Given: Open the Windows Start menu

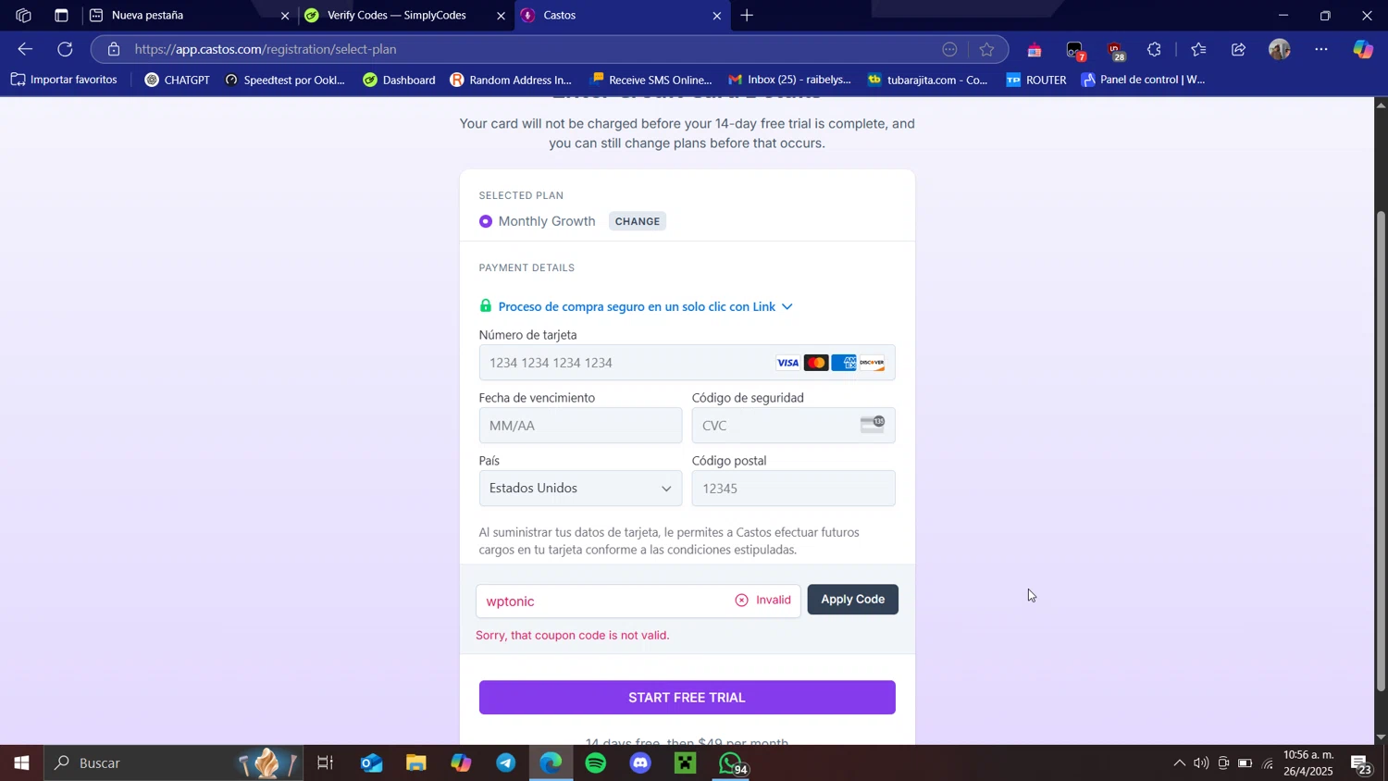Looking at the screenshot, I should [20, 763].
